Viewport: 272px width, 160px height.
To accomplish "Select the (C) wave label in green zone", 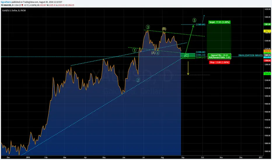I will [186, 56].
